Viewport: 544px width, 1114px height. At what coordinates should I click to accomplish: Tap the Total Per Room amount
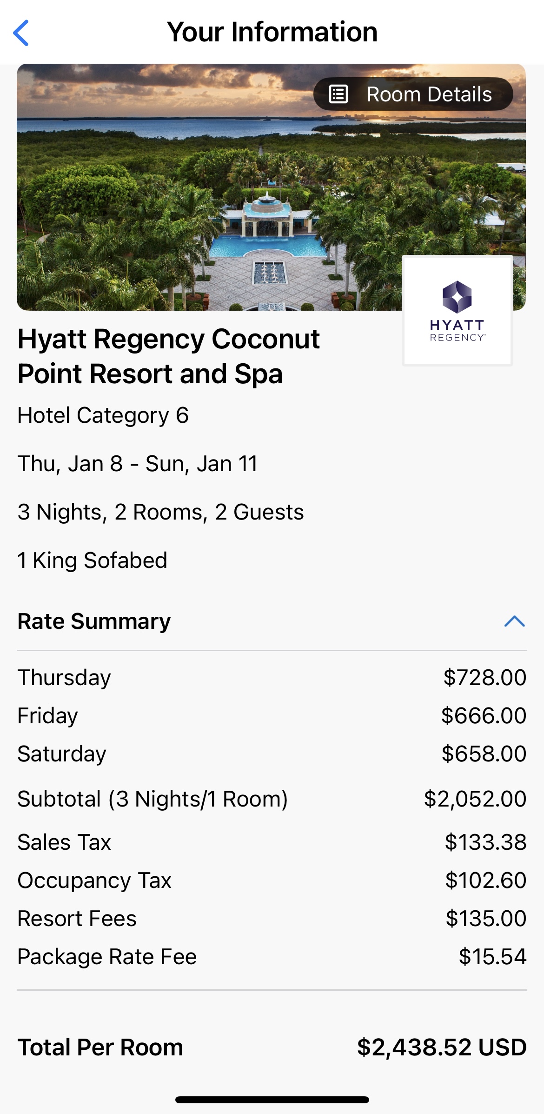point(441,1047)
